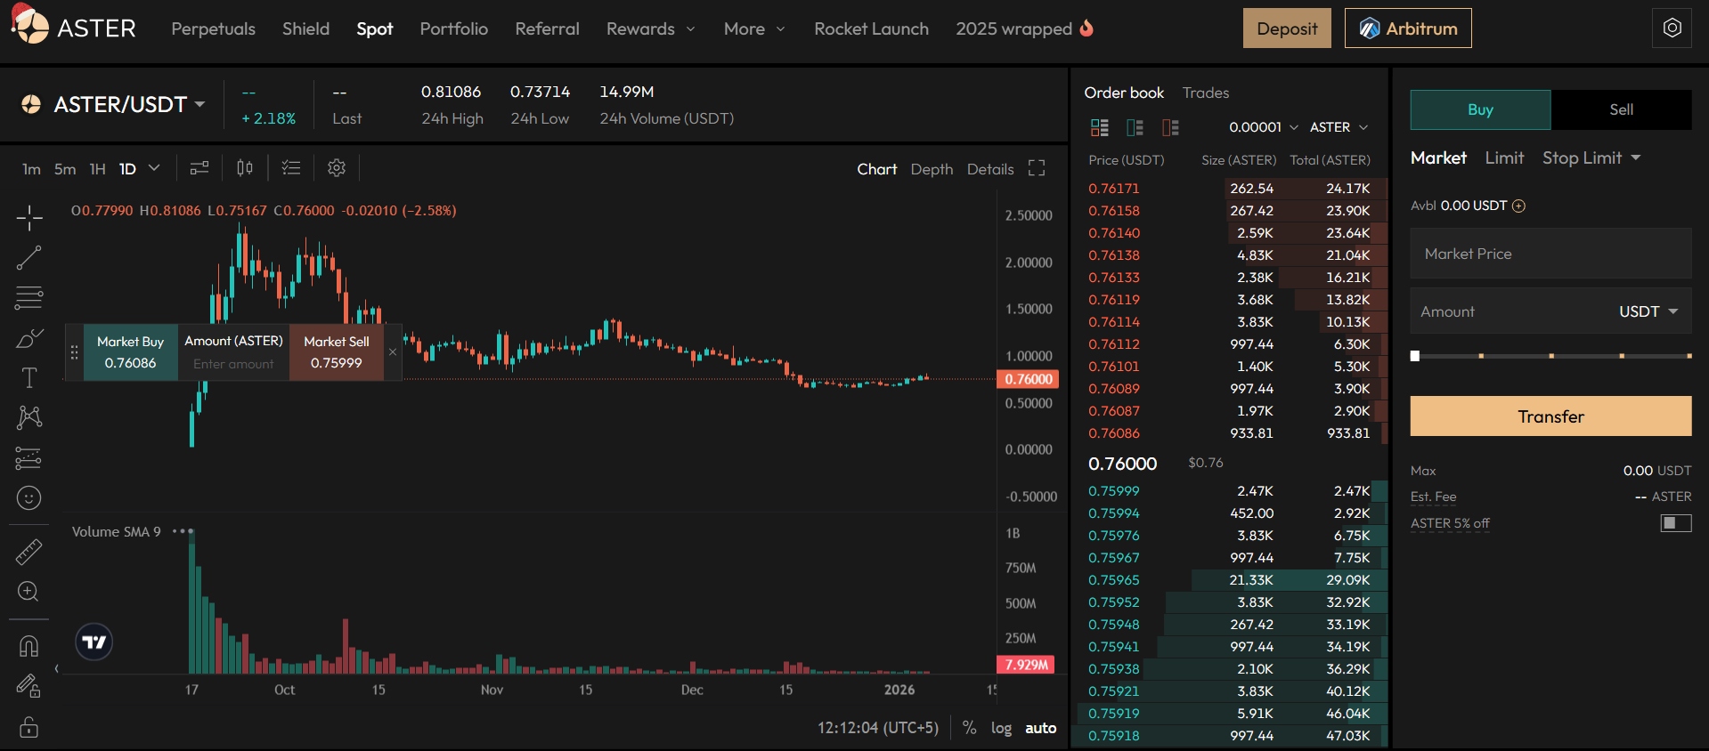The width and height of the screenshot is (1709, 751).
Task: Change order book unit ASTER dropdown
Action: click(x=1339, y=127)
